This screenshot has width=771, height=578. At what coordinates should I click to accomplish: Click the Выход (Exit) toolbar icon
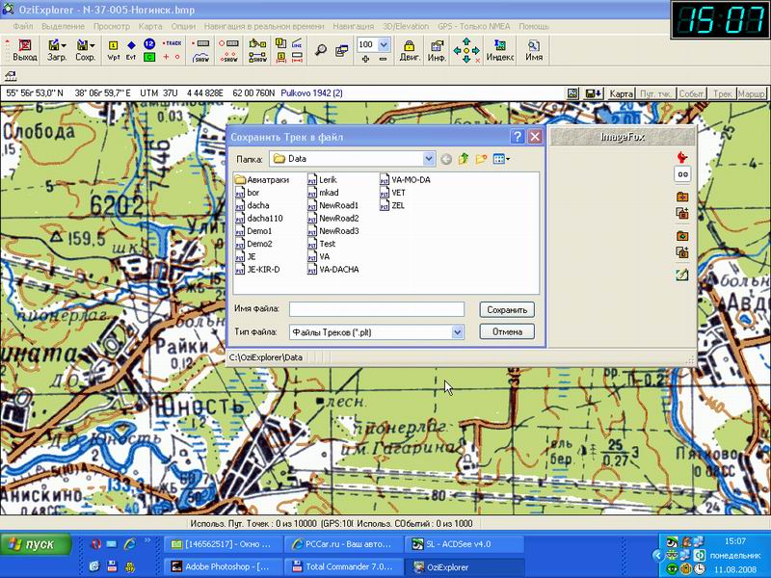pos(24,50)
